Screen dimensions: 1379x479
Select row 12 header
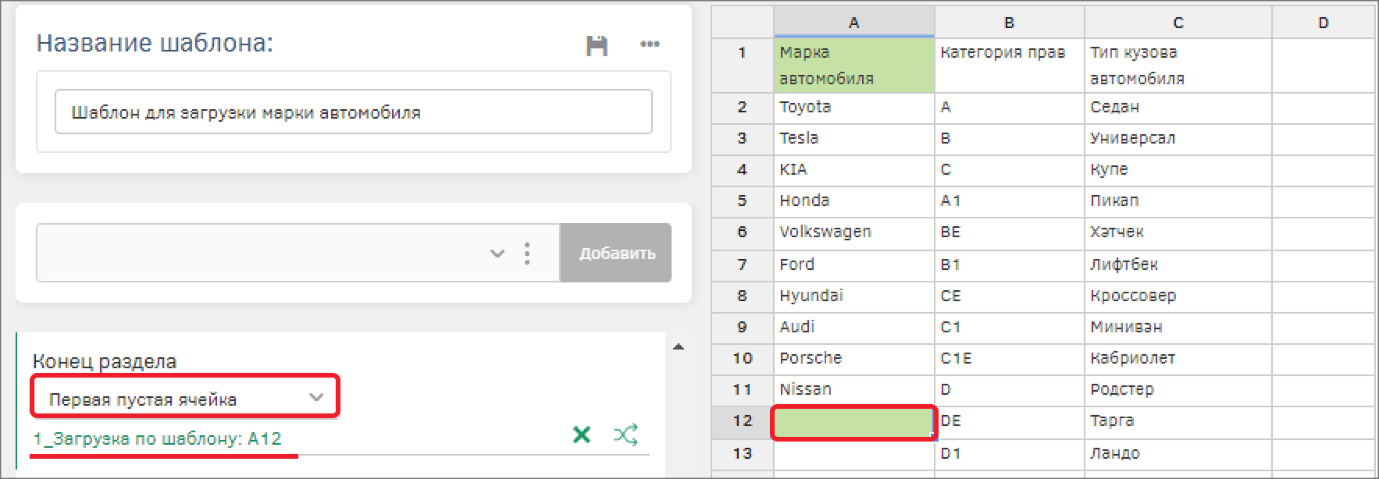(x=742, y=421)
